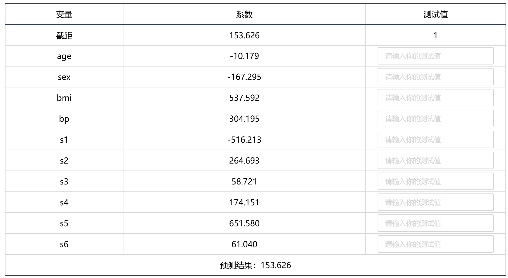
Task: Focus the sex test value input
Action: [435, 77]
